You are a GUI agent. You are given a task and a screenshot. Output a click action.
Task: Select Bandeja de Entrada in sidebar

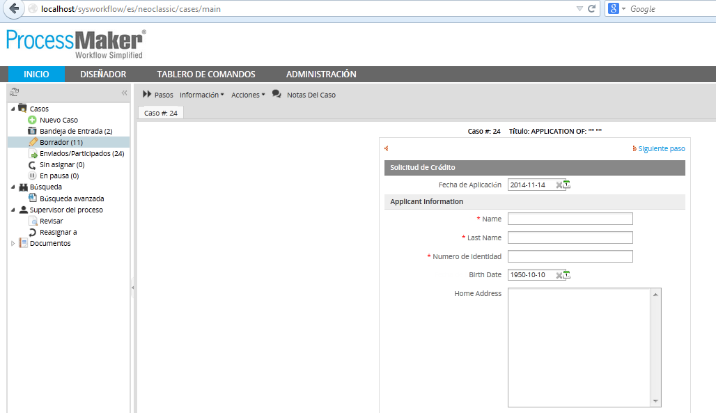[x=75, y=131]
